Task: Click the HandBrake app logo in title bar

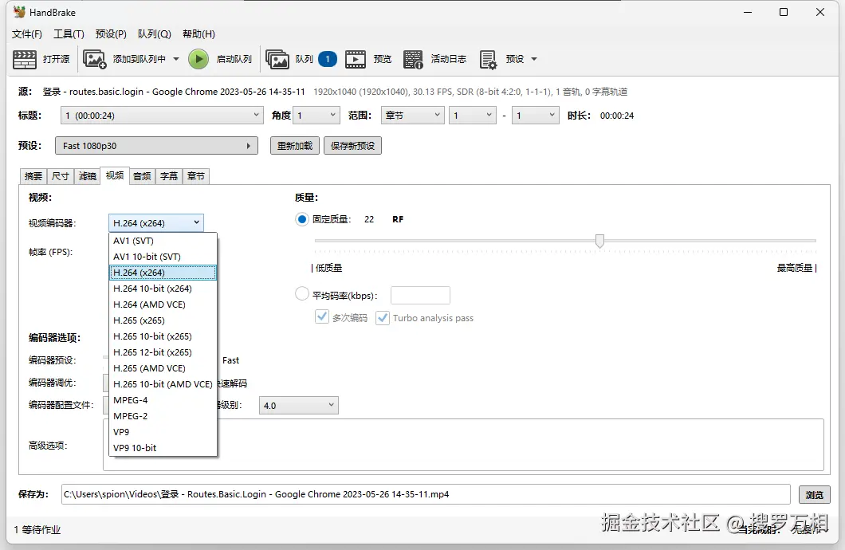Action: click(x=19, y=12)
